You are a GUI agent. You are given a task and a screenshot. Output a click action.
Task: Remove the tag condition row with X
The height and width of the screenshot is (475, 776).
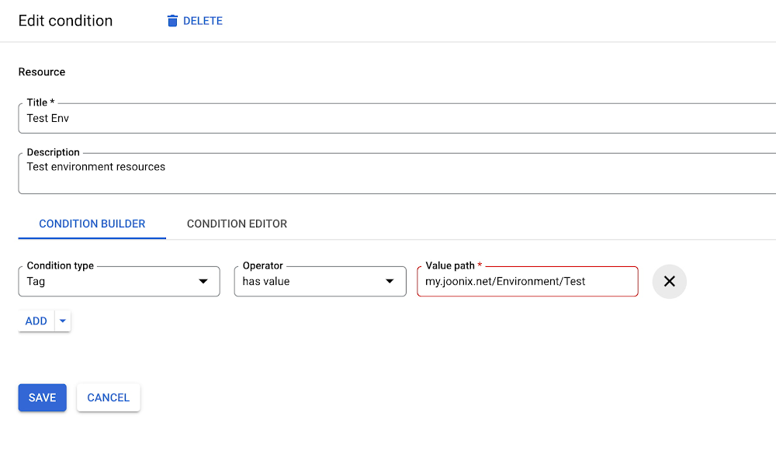[669, 282]
